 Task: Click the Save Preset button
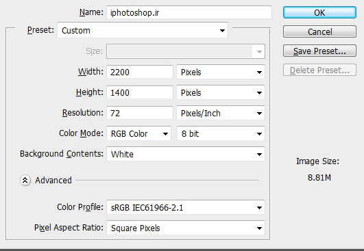click(x=319, y=51)
